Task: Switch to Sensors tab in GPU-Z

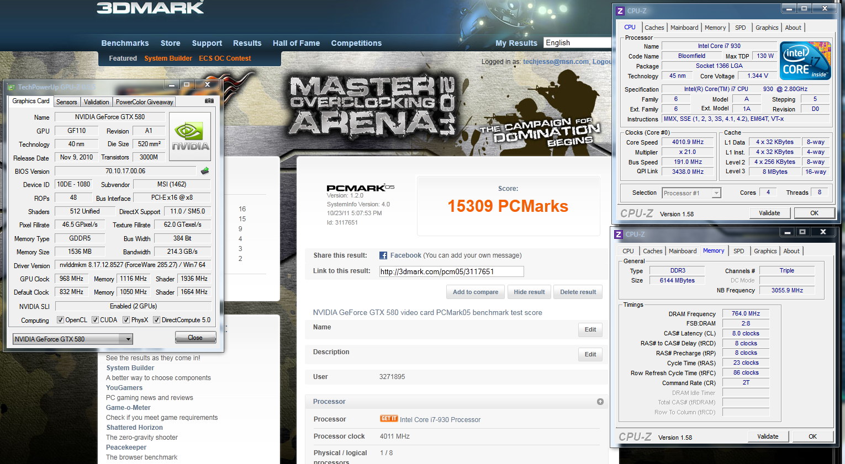Action: click(67, 102)
